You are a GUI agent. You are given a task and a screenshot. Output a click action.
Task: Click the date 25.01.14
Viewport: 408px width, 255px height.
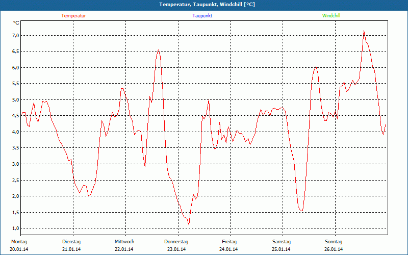click(x=281, y=249)
